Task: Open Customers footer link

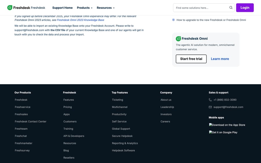Action: tap(70, 122)
